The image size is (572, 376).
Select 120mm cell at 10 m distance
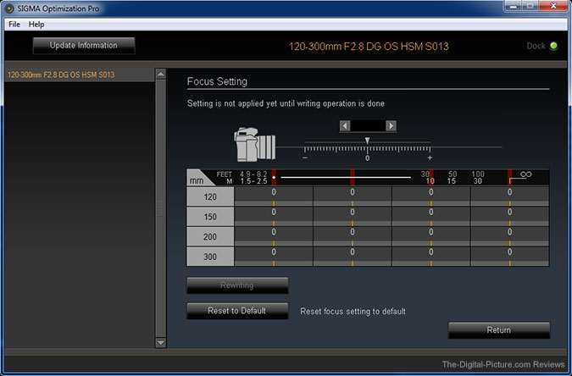pos(431,197)
